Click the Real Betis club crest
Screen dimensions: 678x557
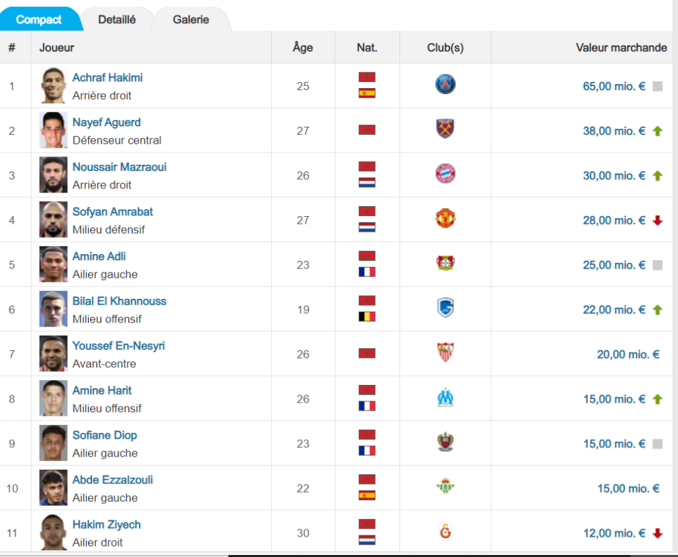tap(445, 487)
